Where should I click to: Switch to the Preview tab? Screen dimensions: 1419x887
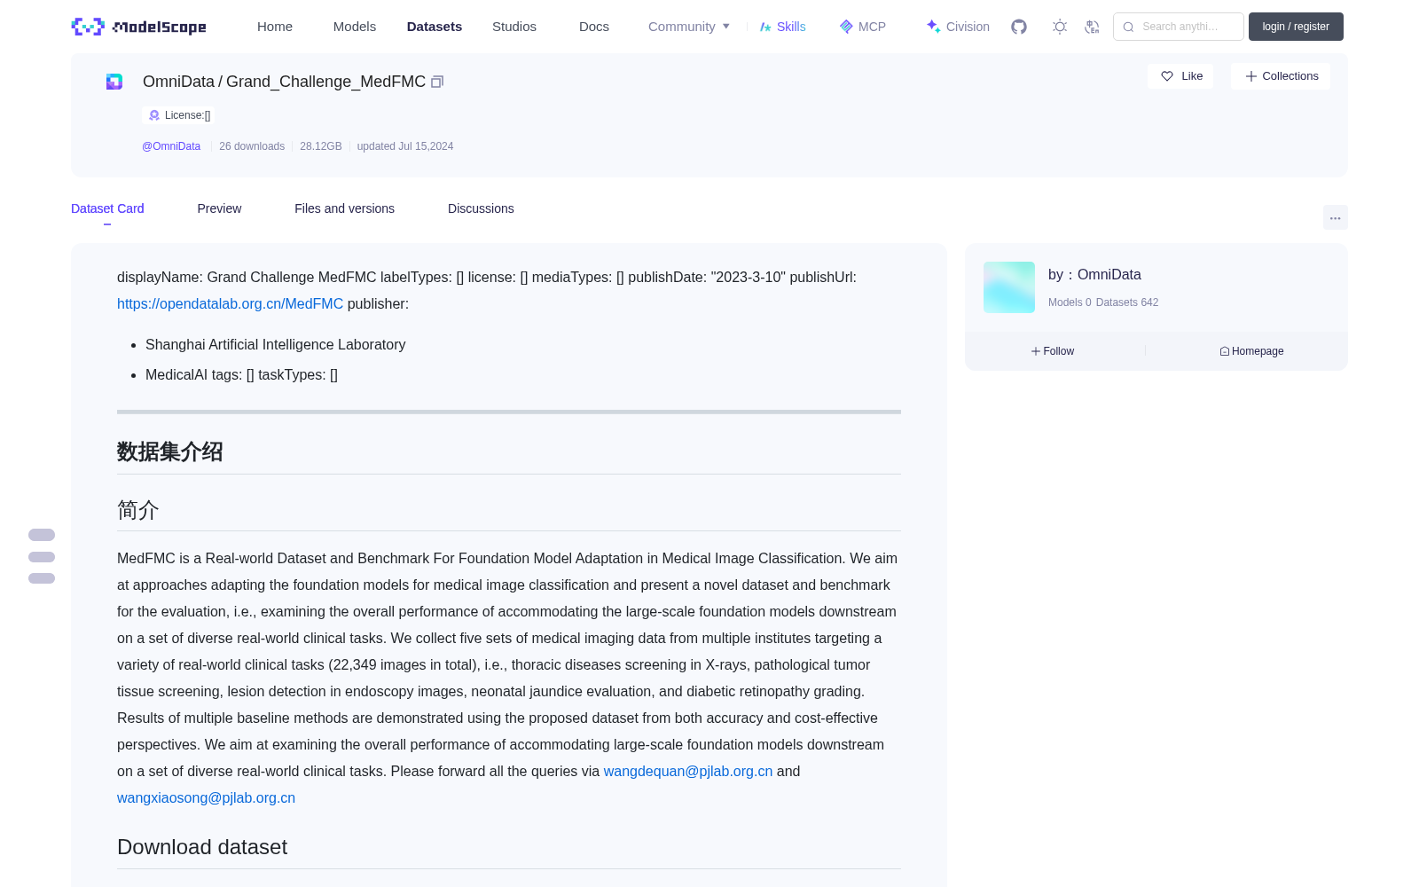[x=219, y=208]
